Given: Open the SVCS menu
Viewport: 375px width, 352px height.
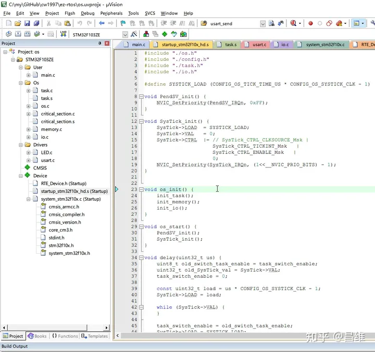Looking at the screenshot, I should (149, 14).
